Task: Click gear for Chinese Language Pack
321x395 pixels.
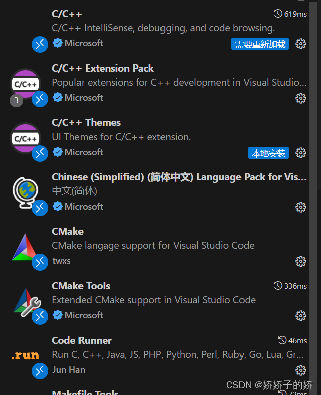Action: (x=301, y=207)
